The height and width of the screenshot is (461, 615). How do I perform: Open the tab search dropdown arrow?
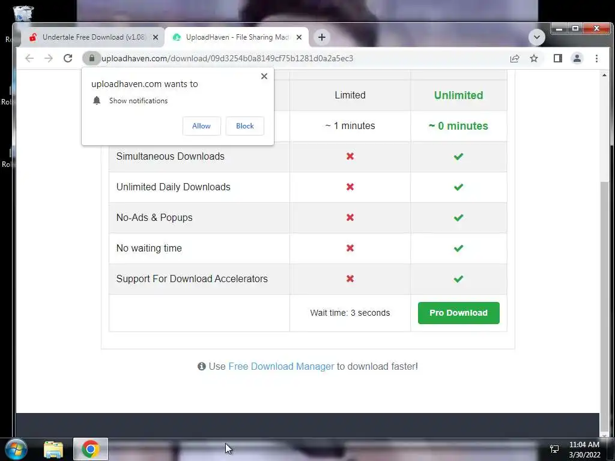point(536,37)
